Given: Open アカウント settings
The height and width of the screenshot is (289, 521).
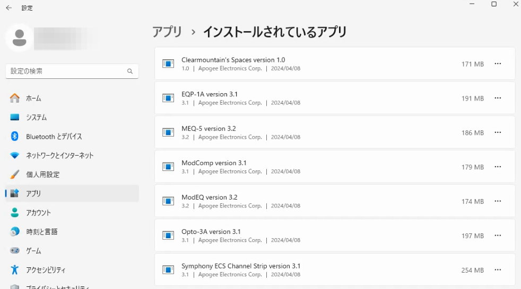Looking at the screenshot, I should 72,212.
